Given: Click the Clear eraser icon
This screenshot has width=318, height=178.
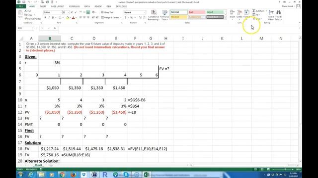Looking at the screenshot, I should pyautogui.click(x=254, y=19).
